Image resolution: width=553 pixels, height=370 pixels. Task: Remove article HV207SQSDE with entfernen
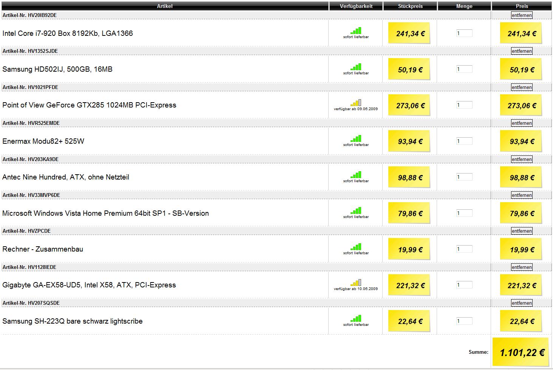point(522,303)
